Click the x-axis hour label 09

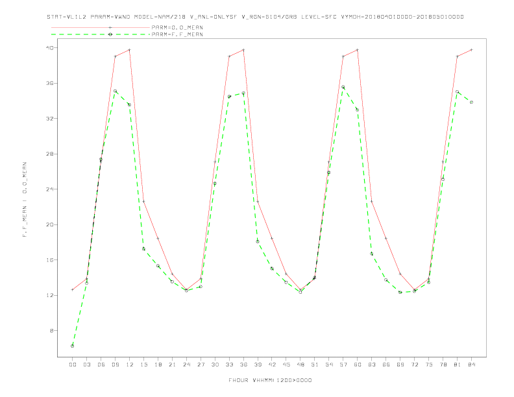click(115, 365)
